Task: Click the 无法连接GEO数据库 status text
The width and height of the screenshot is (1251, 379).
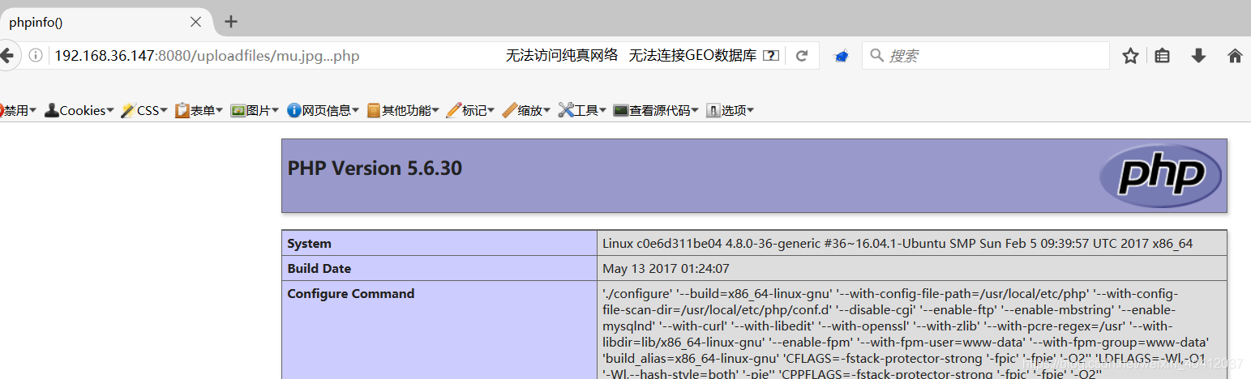Action: click(x=692, y=56)
